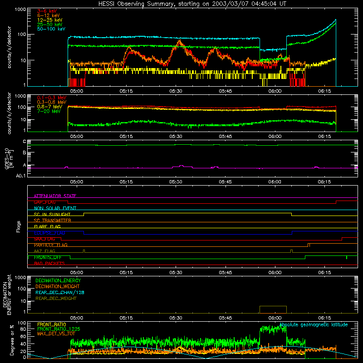Select the ECLIPSE_FLAG label

(49, 233)
